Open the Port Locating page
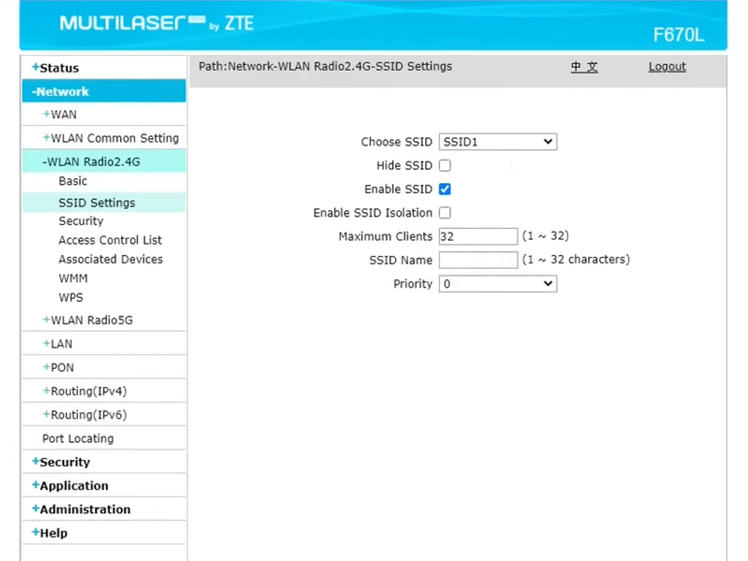Screen dimensions: 748x561 pos(78,439)
